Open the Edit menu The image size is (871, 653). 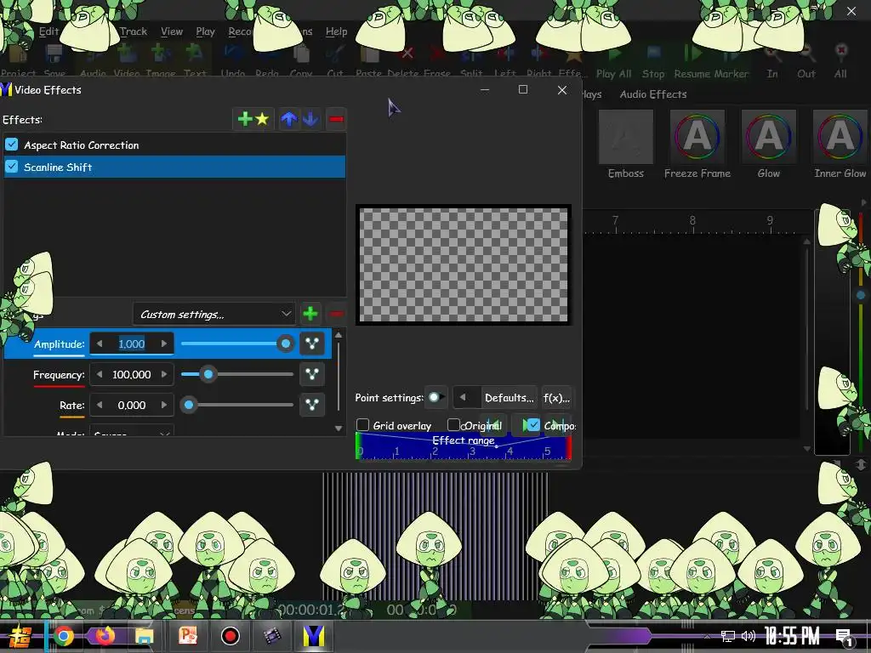pyautogui.click(x=48, y=31)
